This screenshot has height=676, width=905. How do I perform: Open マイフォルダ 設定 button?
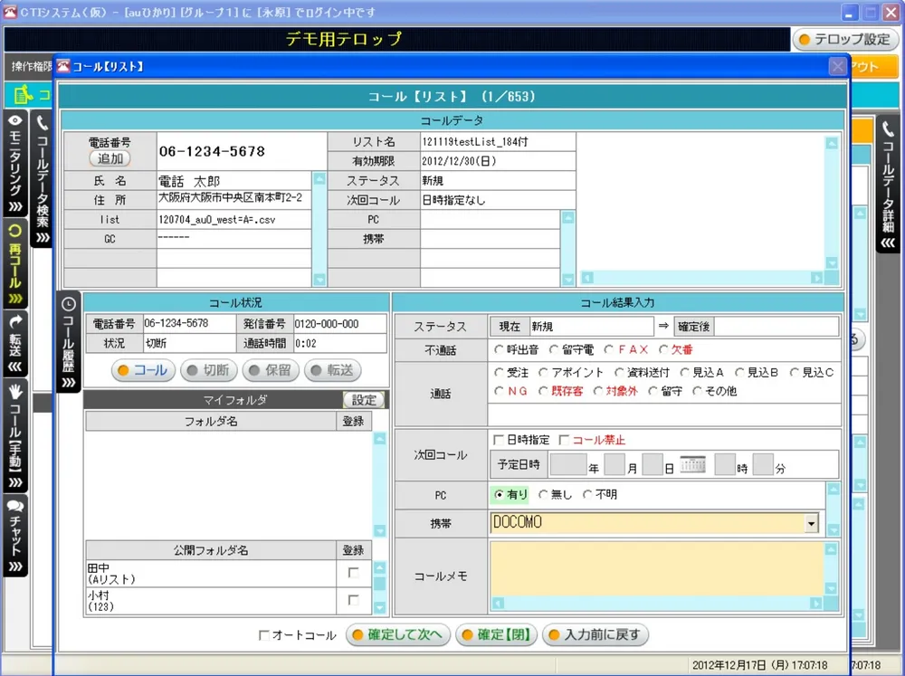(364, 399)
